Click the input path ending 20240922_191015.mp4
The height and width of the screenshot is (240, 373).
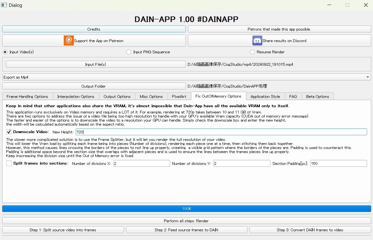(240, 64)
